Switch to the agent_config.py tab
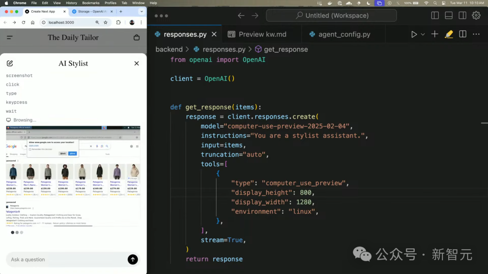This screenshot has height=274, width=488. (343, 34)
